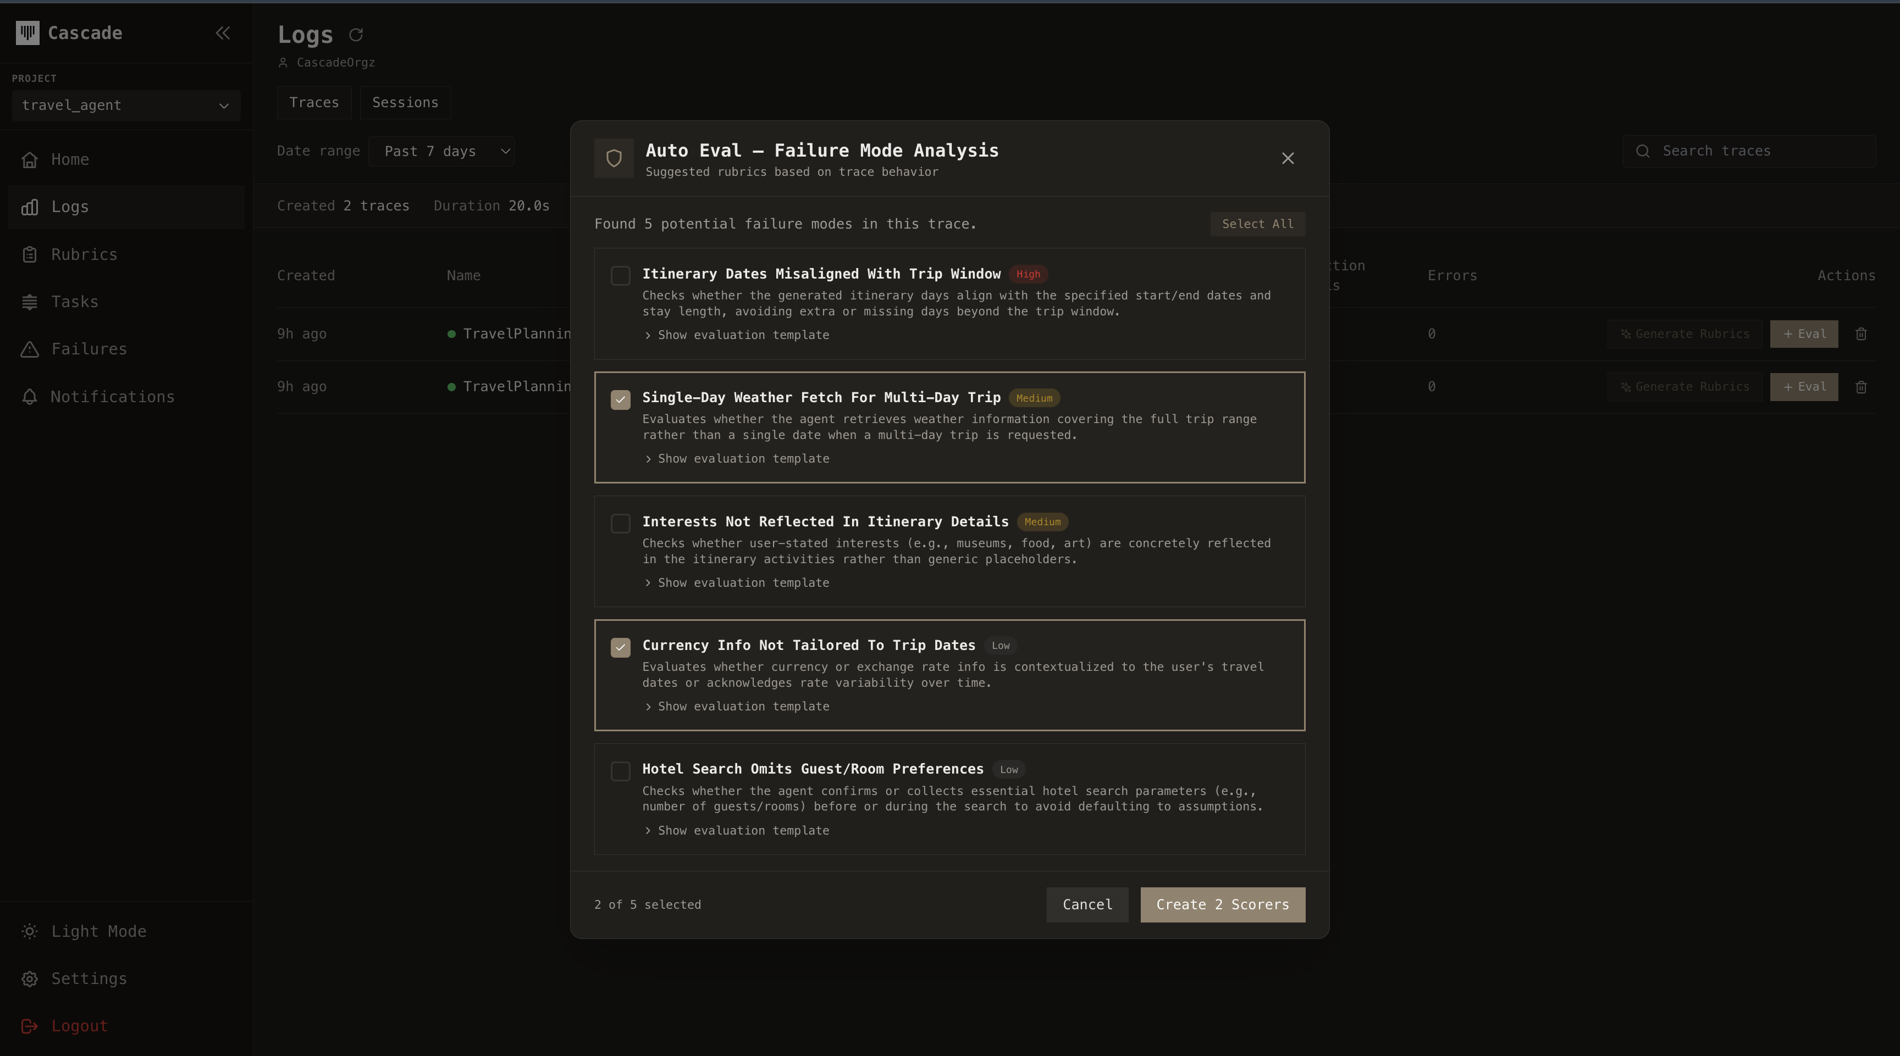The image size is (1900, 1056).
Task: Click Create 2 Scorers
Action: click(1222, 904)
